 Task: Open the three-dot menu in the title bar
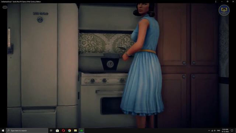point(216,1)
